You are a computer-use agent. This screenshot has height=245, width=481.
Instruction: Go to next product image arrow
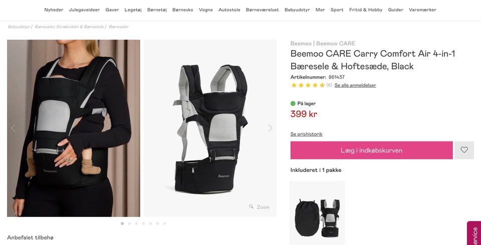click(x=270, y=128)
